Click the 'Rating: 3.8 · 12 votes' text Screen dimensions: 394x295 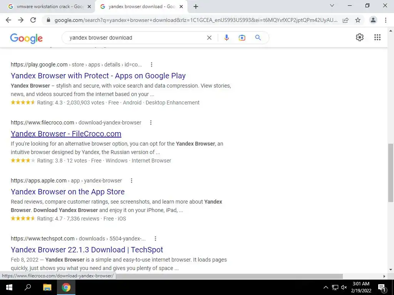[x=62, y=161]
